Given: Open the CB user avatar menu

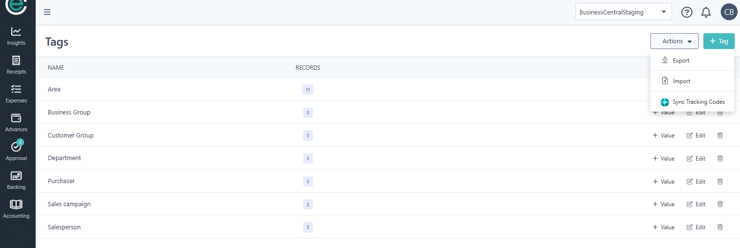Looking at the screenshot, I should tap(729, 12).
